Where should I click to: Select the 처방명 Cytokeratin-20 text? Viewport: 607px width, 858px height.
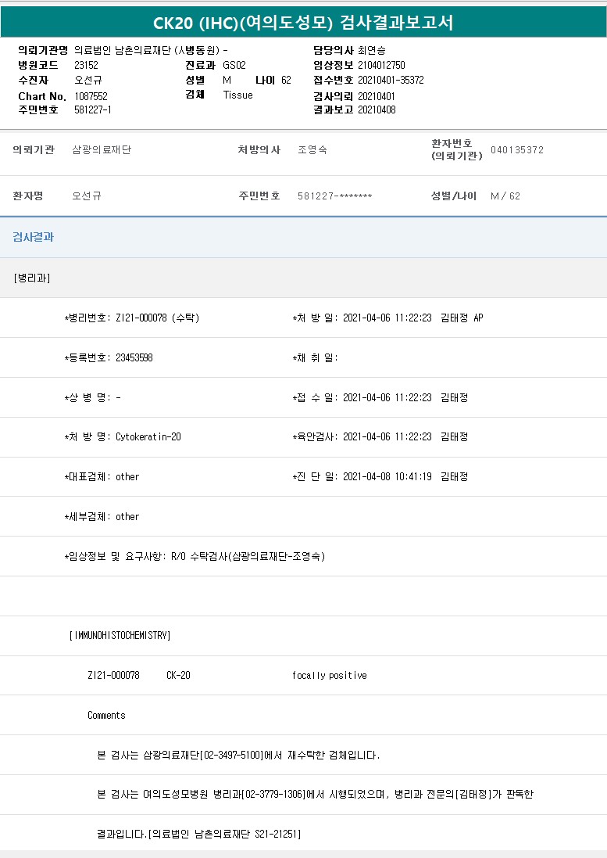148,436
